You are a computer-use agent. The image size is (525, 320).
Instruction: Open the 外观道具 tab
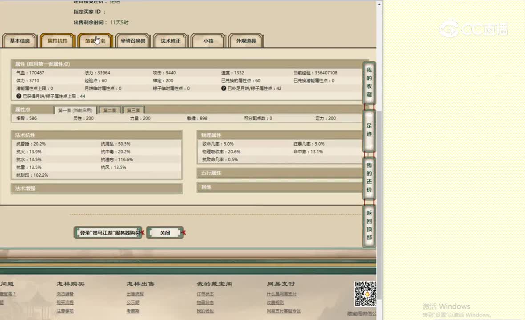tap(246, 41)
